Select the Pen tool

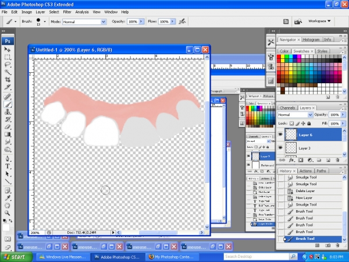(x=8, y=158)
